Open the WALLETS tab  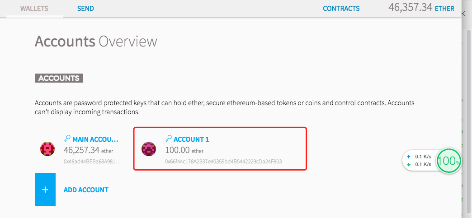pyautogui.click(x=34, y=9)
